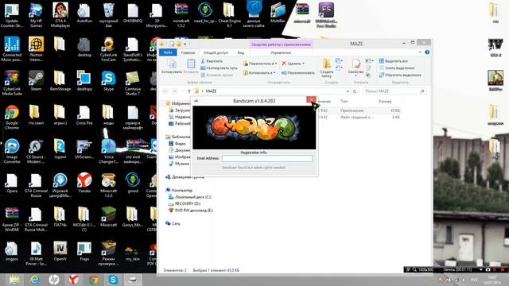Click Копировать in the Explorer ribbon
This screenshot has width=509, height=286.
tap(172, 67)
